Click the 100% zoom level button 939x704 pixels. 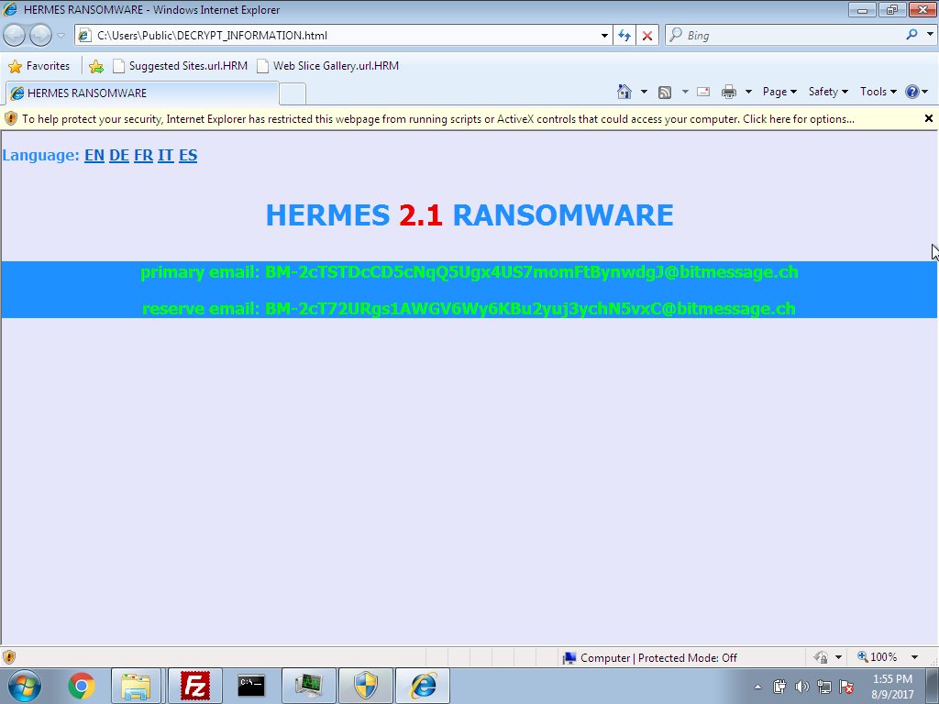[877, 657]
